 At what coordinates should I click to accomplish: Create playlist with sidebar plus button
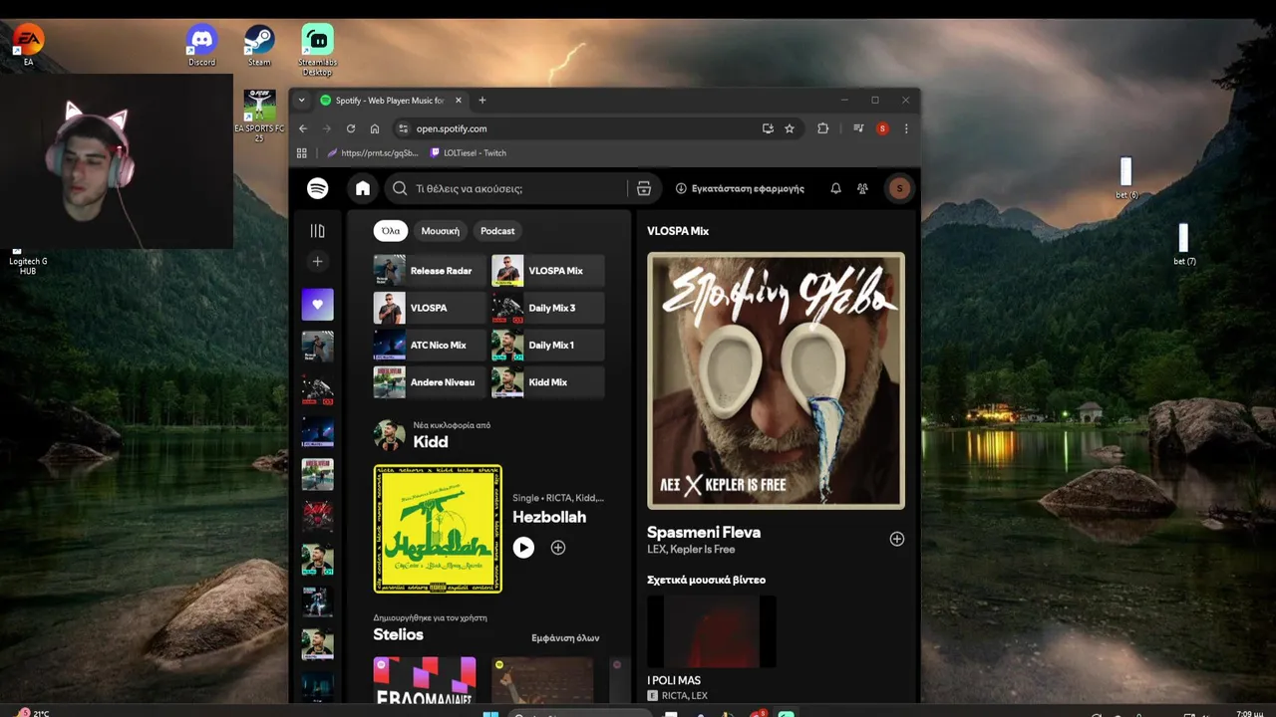317,262
